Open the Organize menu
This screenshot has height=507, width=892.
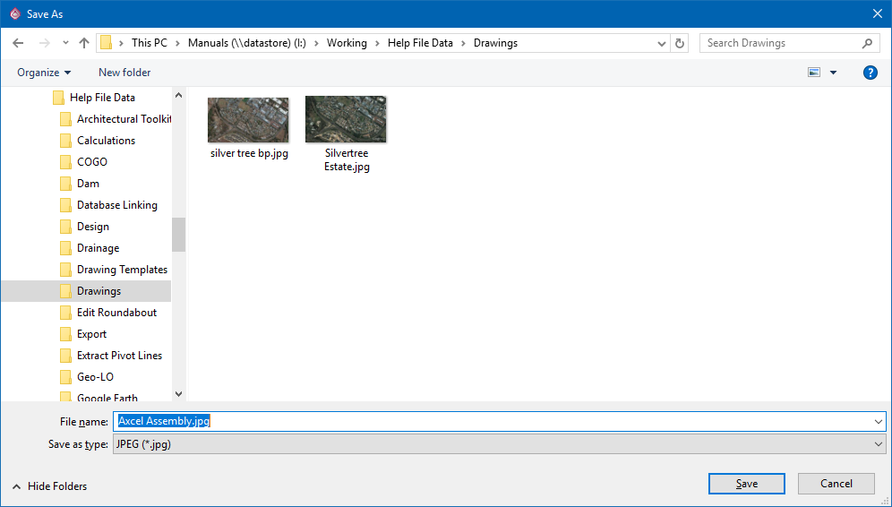tap(44, 73)
